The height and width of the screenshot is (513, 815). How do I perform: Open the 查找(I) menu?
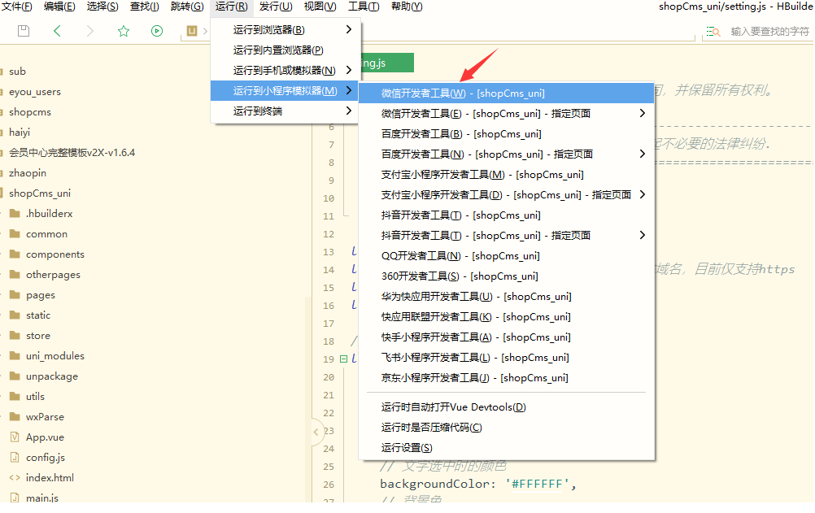(145, 7)
